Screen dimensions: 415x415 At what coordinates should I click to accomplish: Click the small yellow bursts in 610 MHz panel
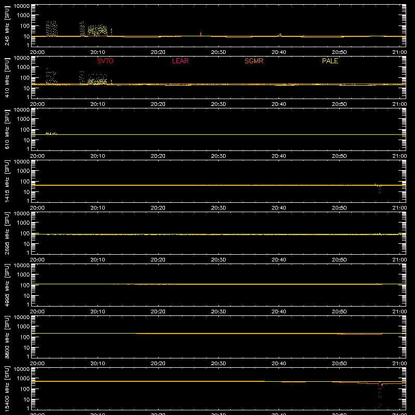click(x=51, y=133)
